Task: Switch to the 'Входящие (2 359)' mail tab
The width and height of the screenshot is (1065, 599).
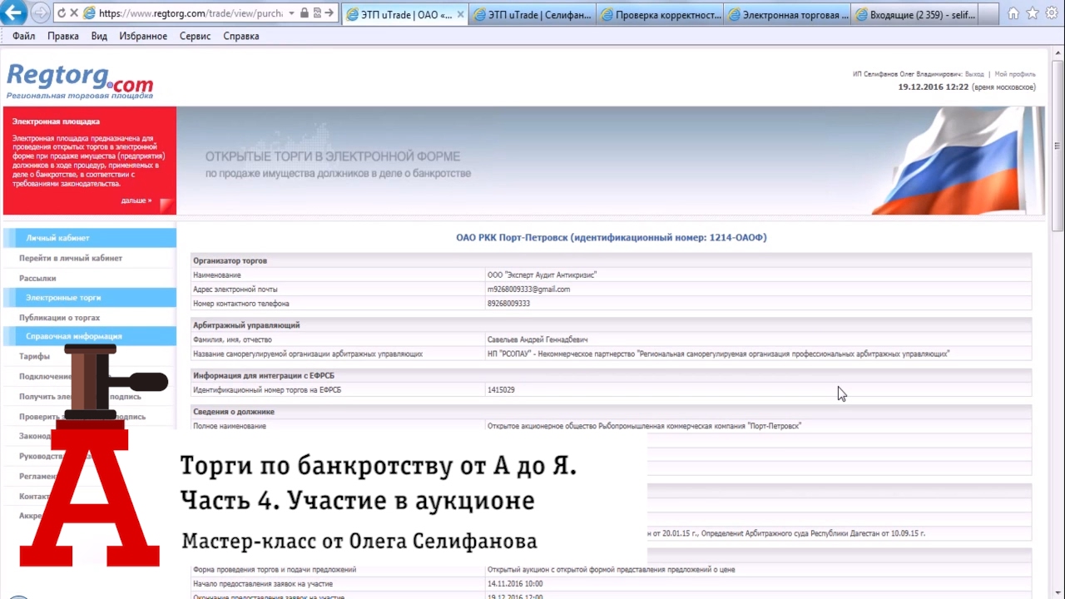Action: click(x=915, y=15)
